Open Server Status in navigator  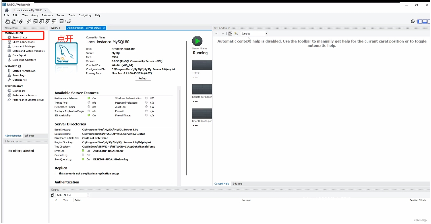click(x=20, y=37)
